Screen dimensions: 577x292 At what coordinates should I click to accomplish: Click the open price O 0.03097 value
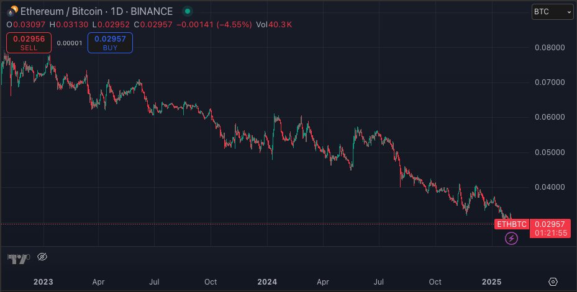[x=25, y=25]
